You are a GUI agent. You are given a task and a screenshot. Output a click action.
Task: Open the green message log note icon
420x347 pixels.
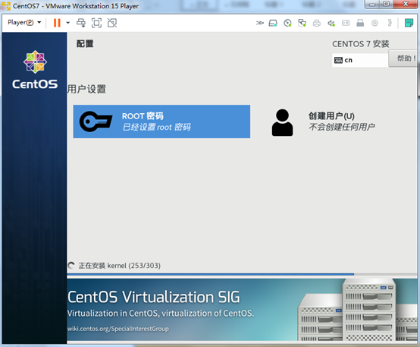tap(409, 23)
